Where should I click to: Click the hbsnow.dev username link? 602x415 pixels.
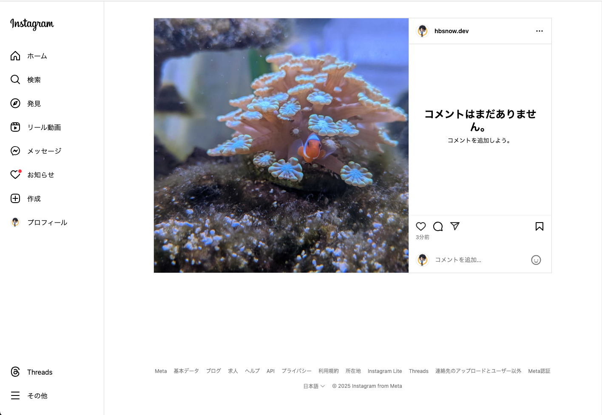tap(451, 31)
